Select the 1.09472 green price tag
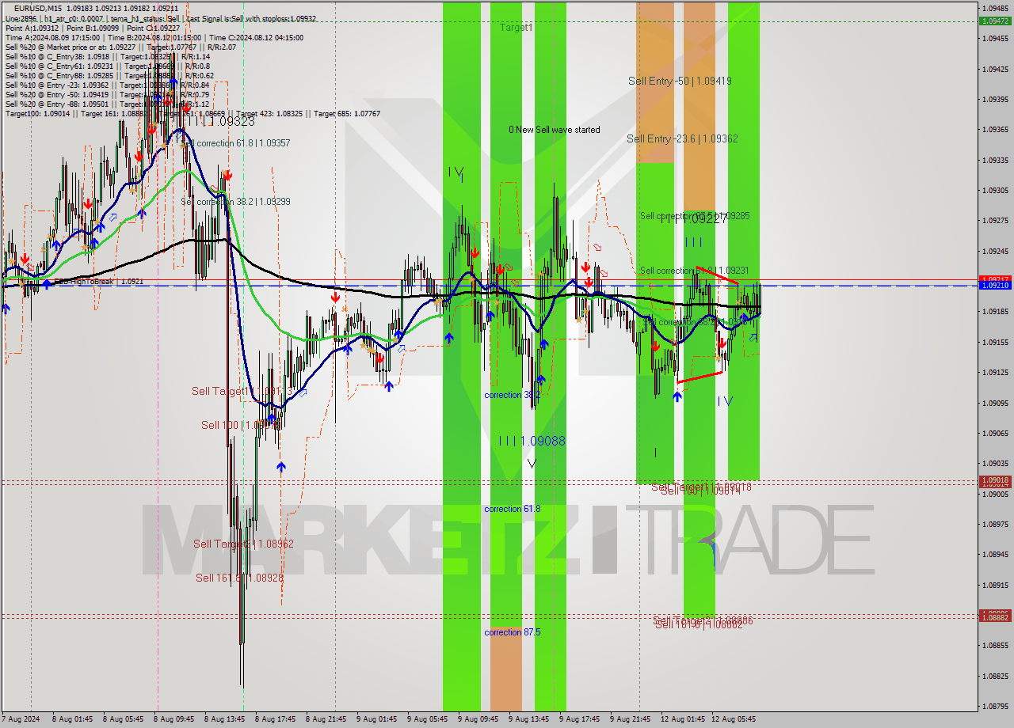 click(996, 21)
